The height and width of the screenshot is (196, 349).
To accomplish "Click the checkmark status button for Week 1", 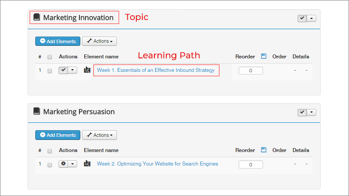I will [x=63, y=70].
